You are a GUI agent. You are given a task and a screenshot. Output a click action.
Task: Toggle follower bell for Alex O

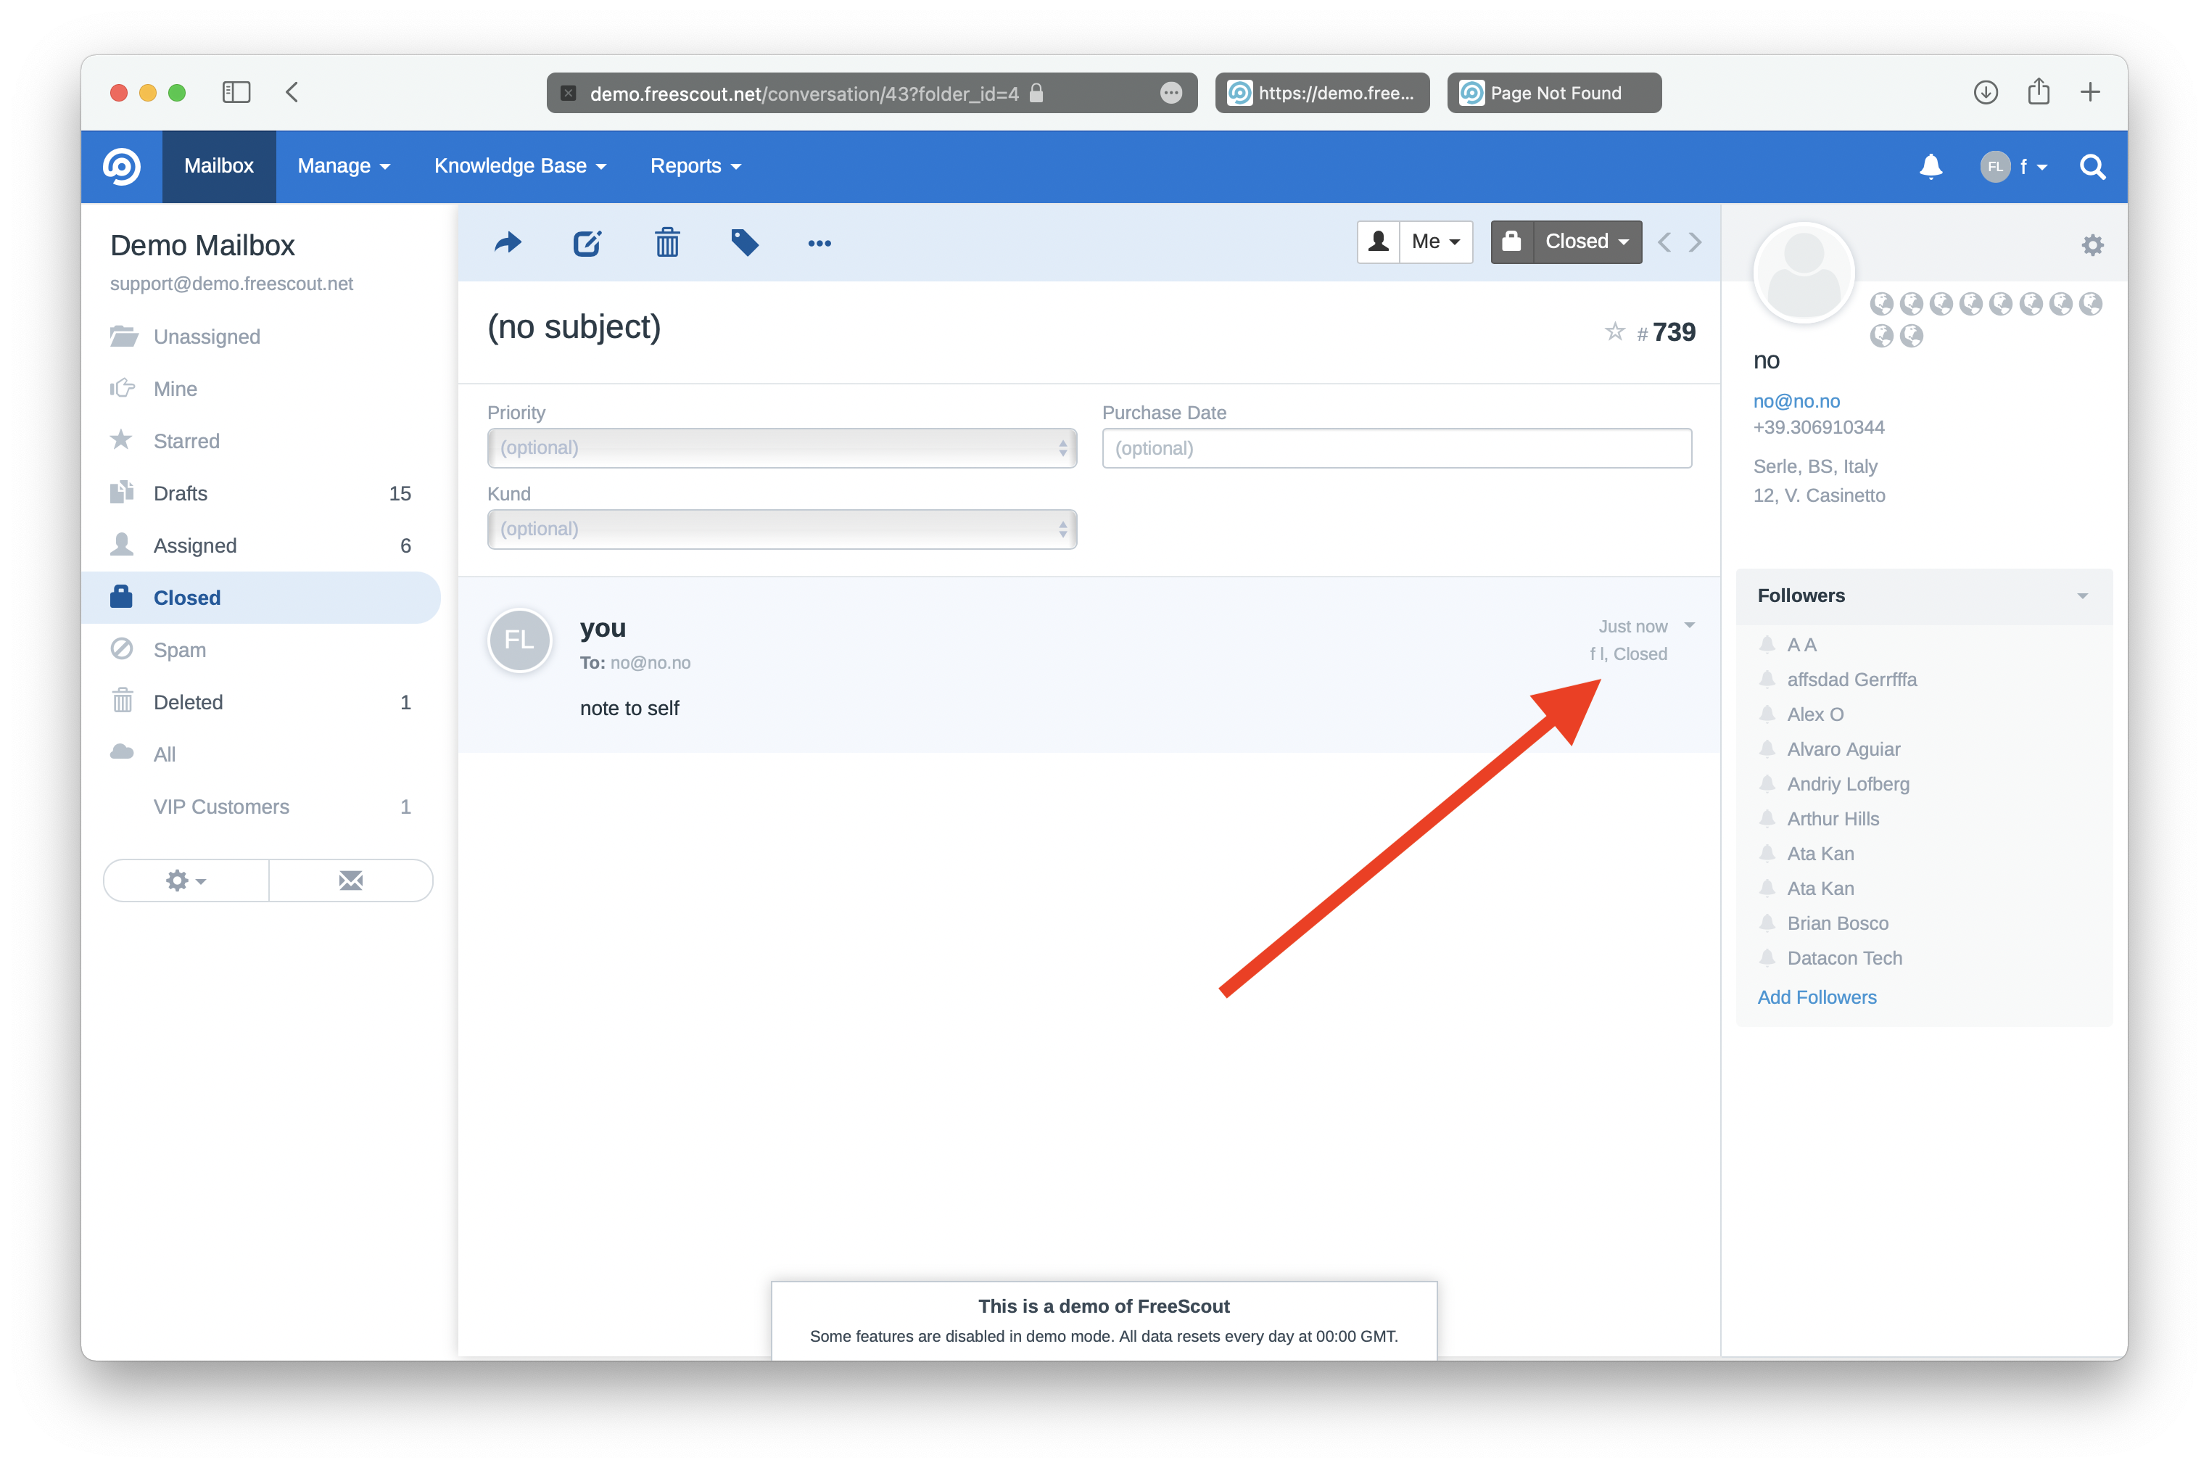(1767, 714)
